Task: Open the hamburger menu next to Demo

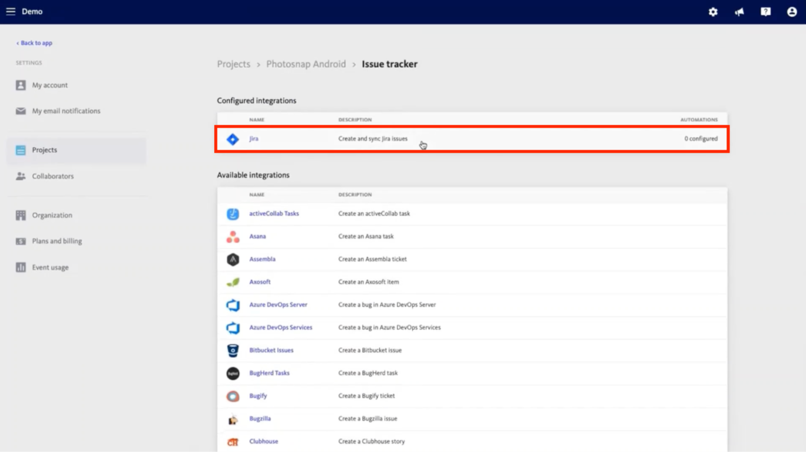Action: tap(11, 11)
